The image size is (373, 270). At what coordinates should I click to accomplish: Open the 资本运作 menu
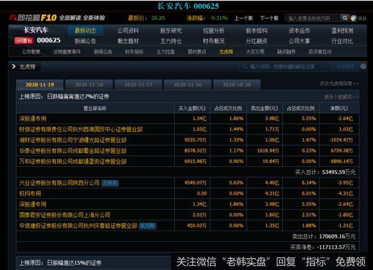tap(299, 30)
